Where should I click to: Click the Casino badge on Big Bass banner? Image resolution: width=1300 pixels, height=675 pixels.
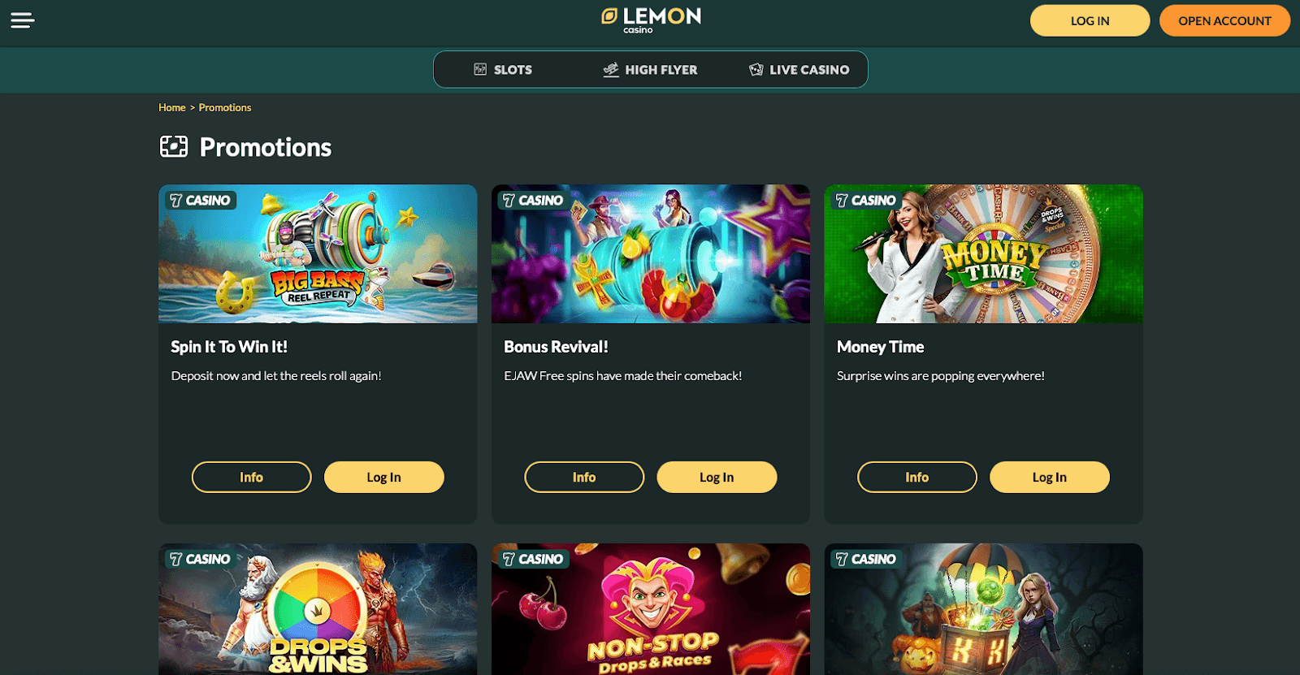click(x=201, y=201)
